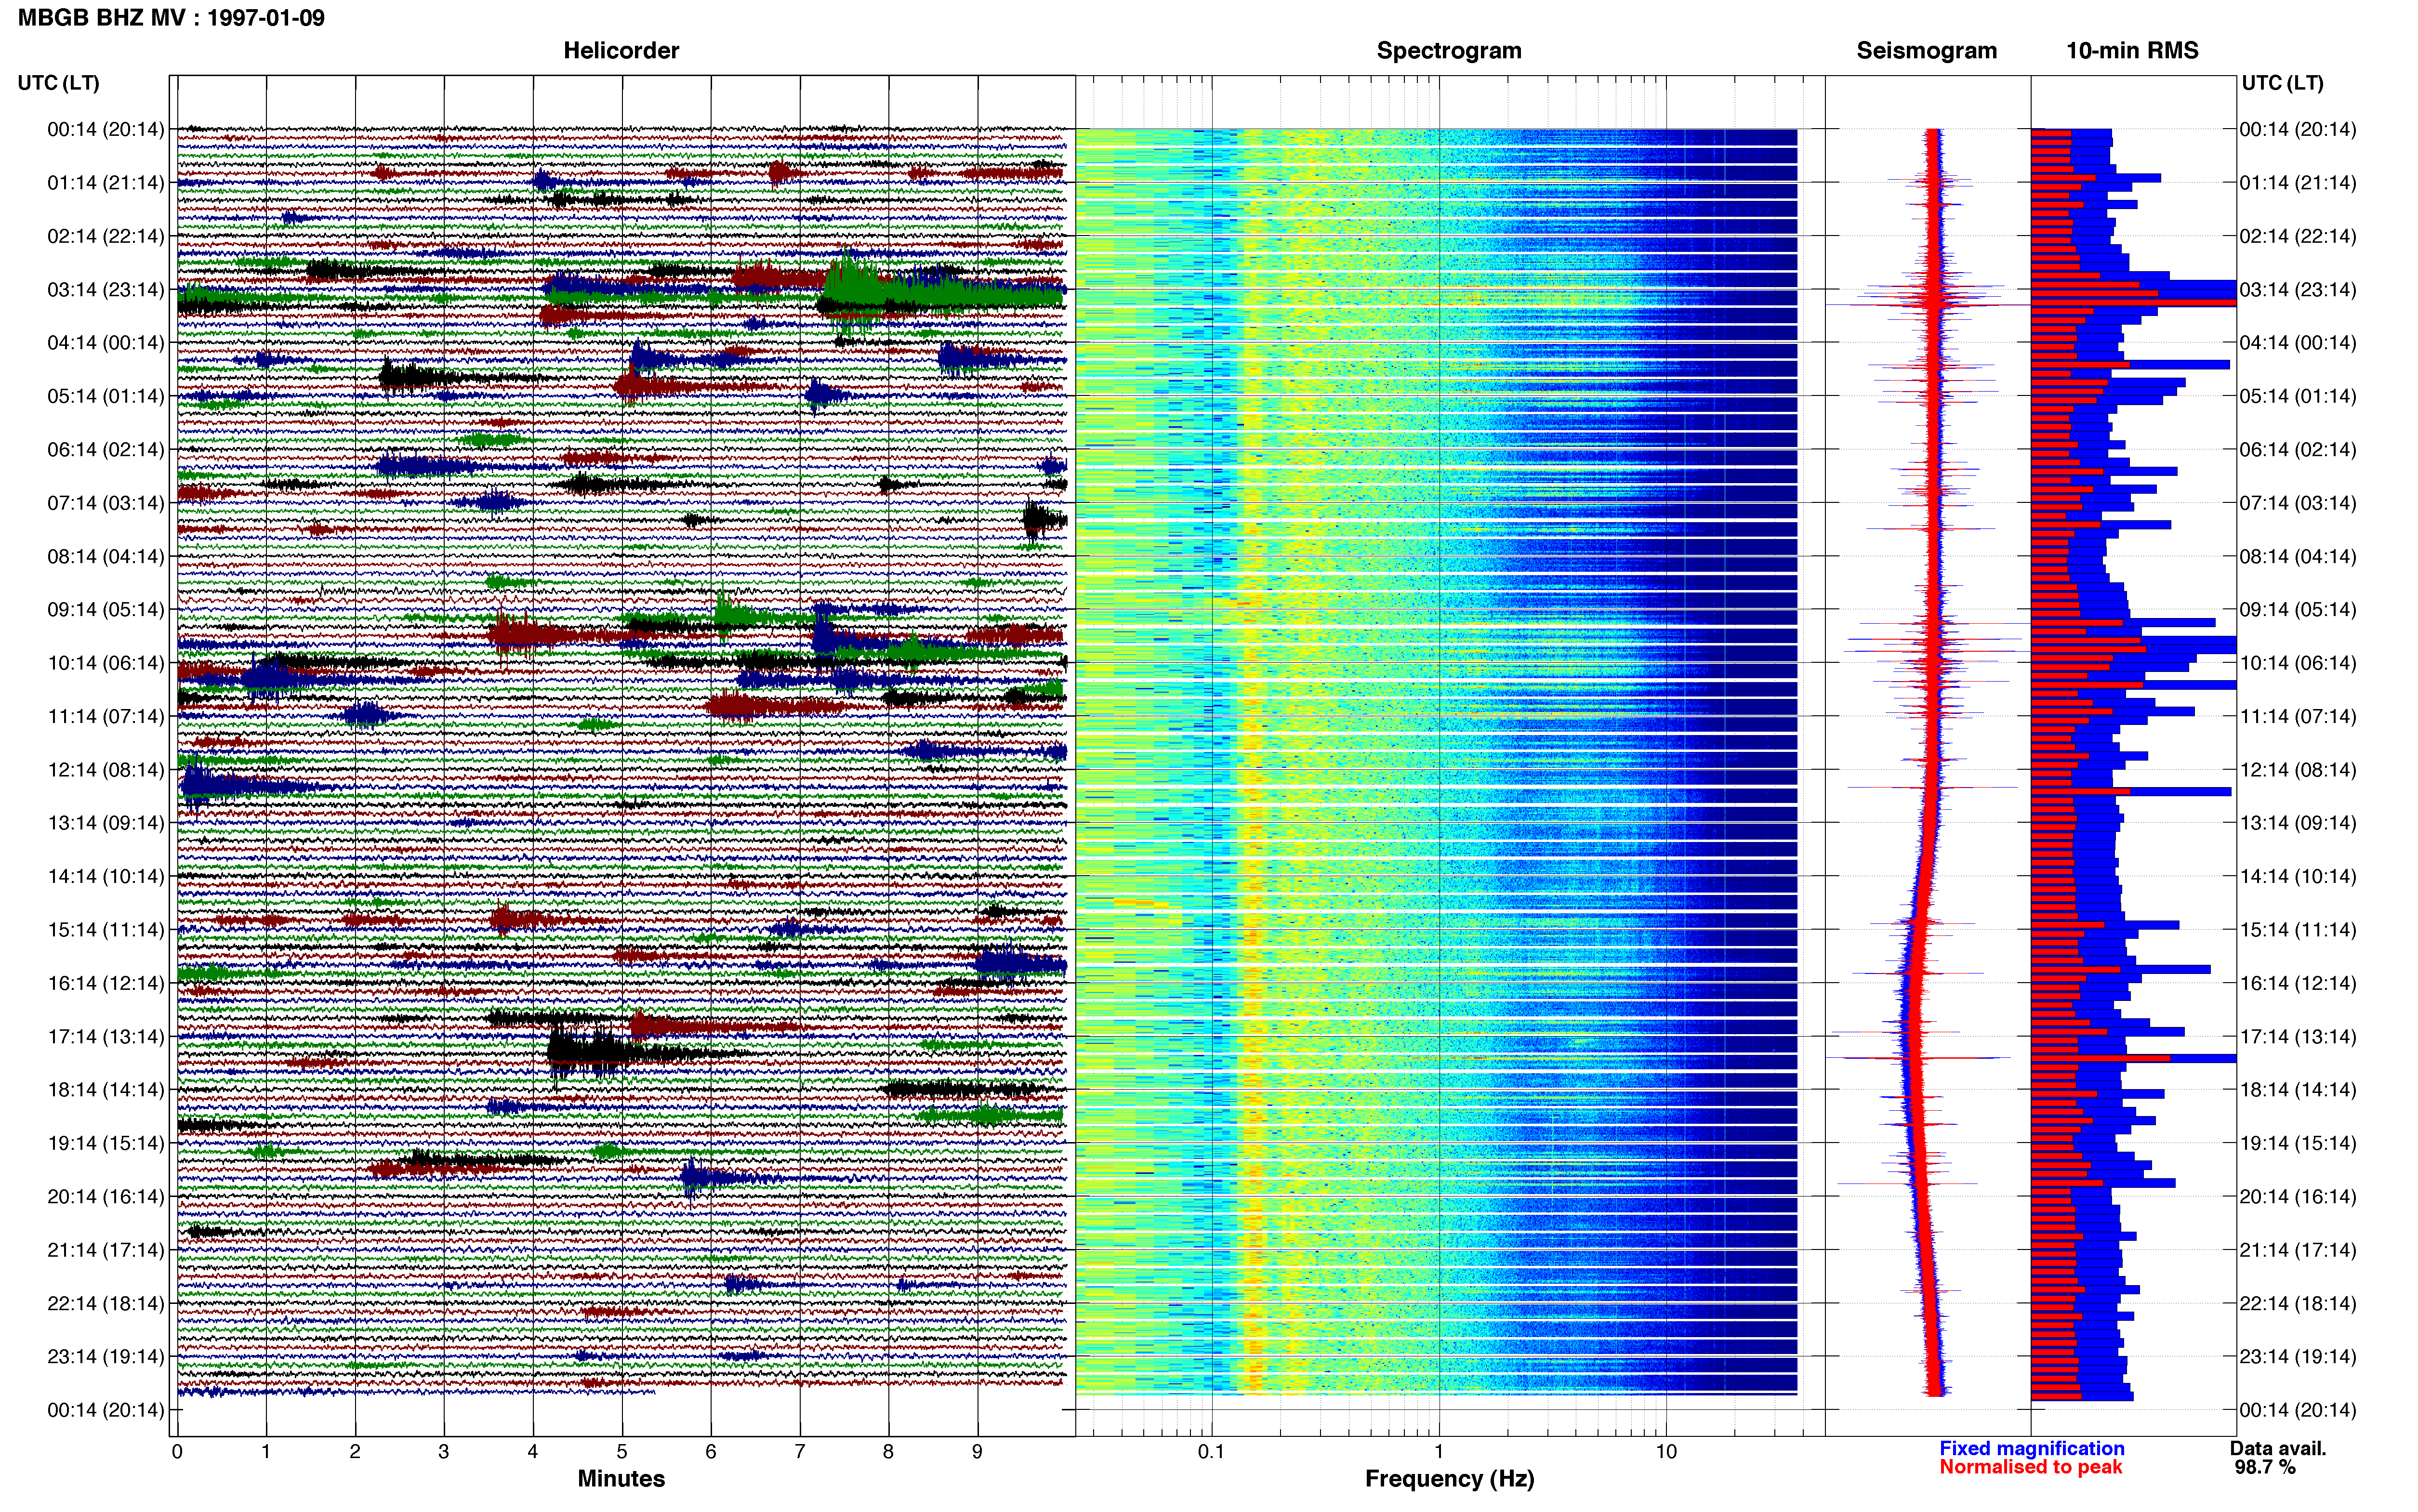2418x1512 pixels.
Task: Click 12:14 (08:14) on the Helicorder time axis
Action: [x=106, y=770]
